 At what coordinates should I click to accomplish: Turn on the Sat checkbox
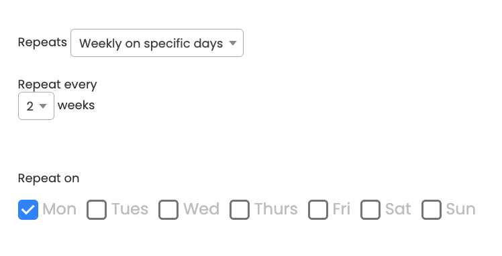(x=370, y=210)
